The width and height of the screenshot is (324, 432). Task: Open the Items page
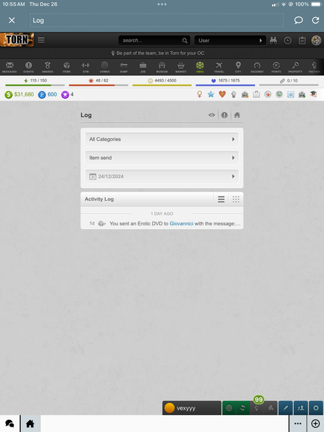coord(66,67)
